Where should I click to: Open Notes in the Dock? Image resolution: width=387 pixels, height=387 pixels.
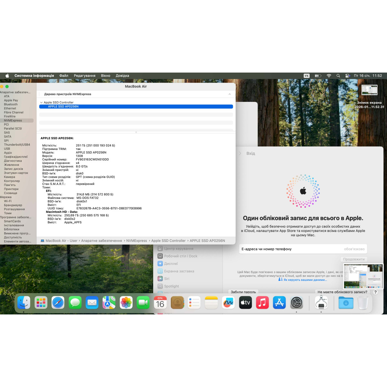tap(211, 303)
